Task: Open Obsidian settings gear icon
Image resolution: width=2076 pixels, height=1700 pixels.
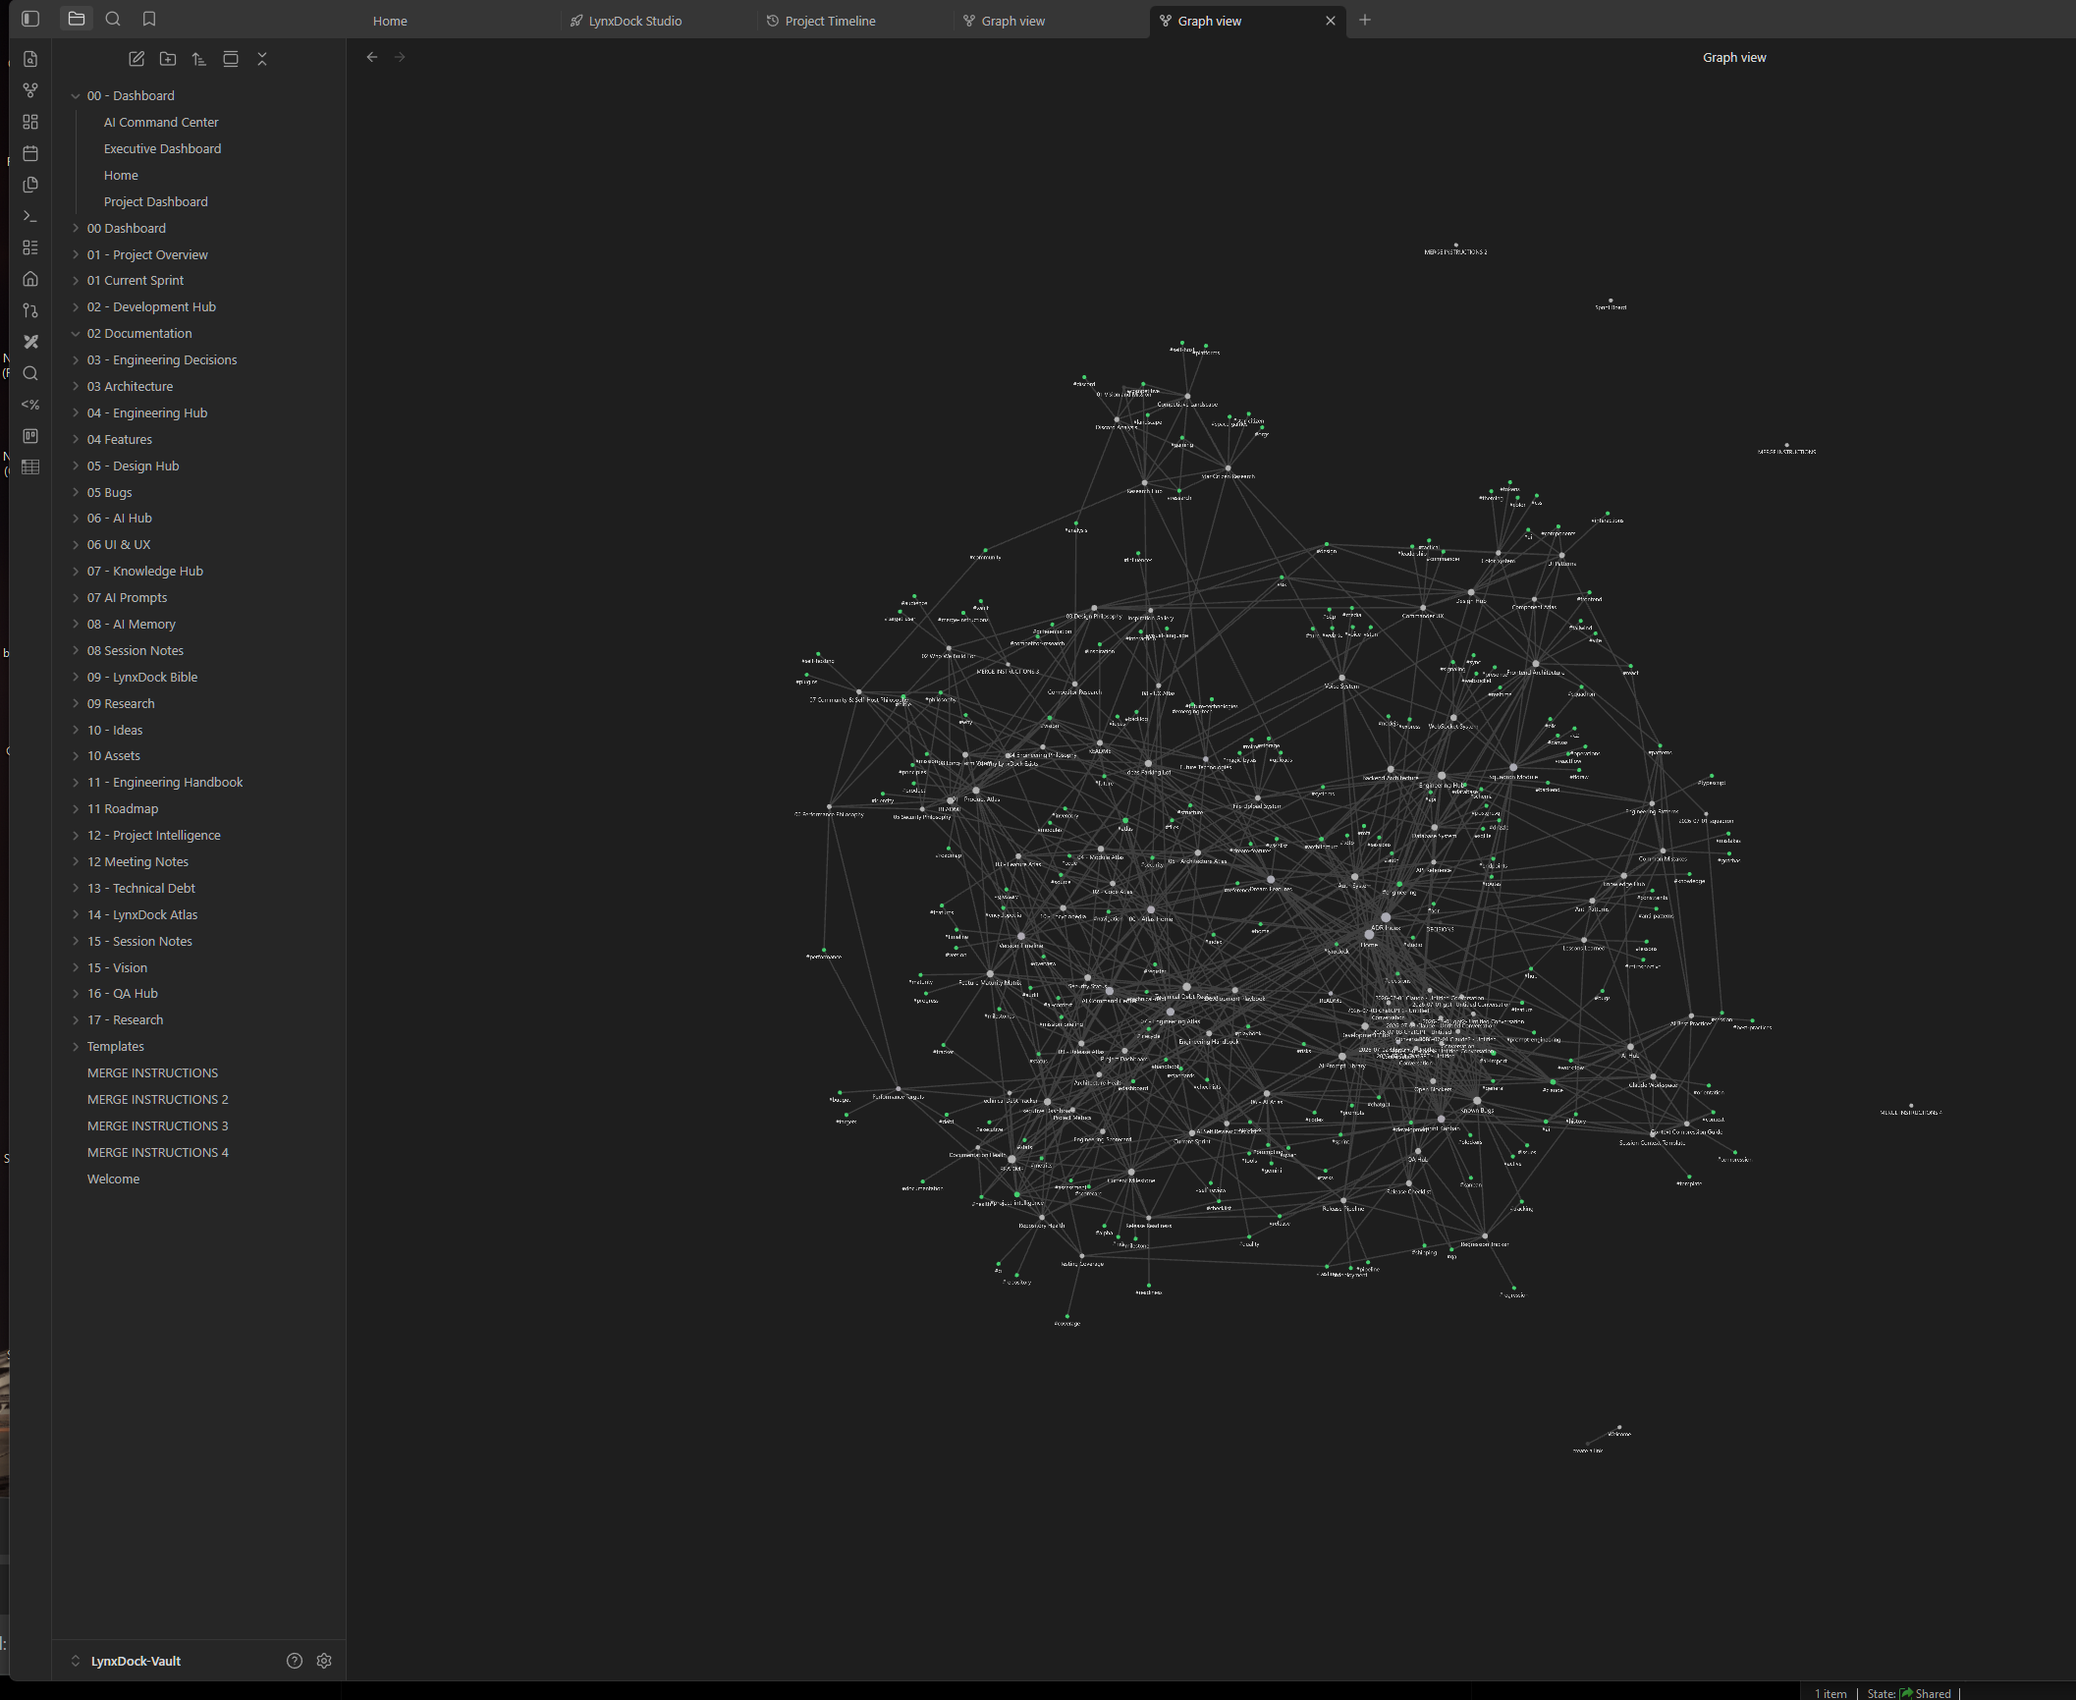Action: [x=324, y=1661]
